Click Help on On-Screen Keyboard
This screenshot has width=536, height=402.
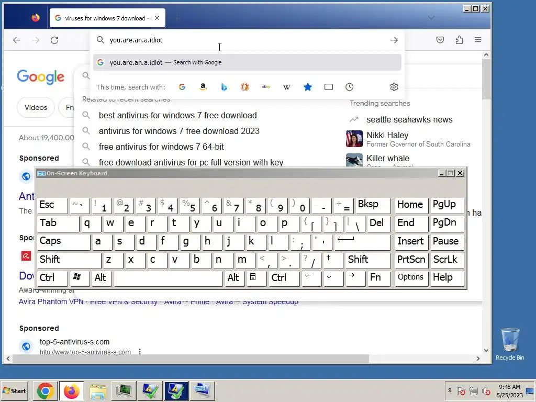click(x=447, y=278)
